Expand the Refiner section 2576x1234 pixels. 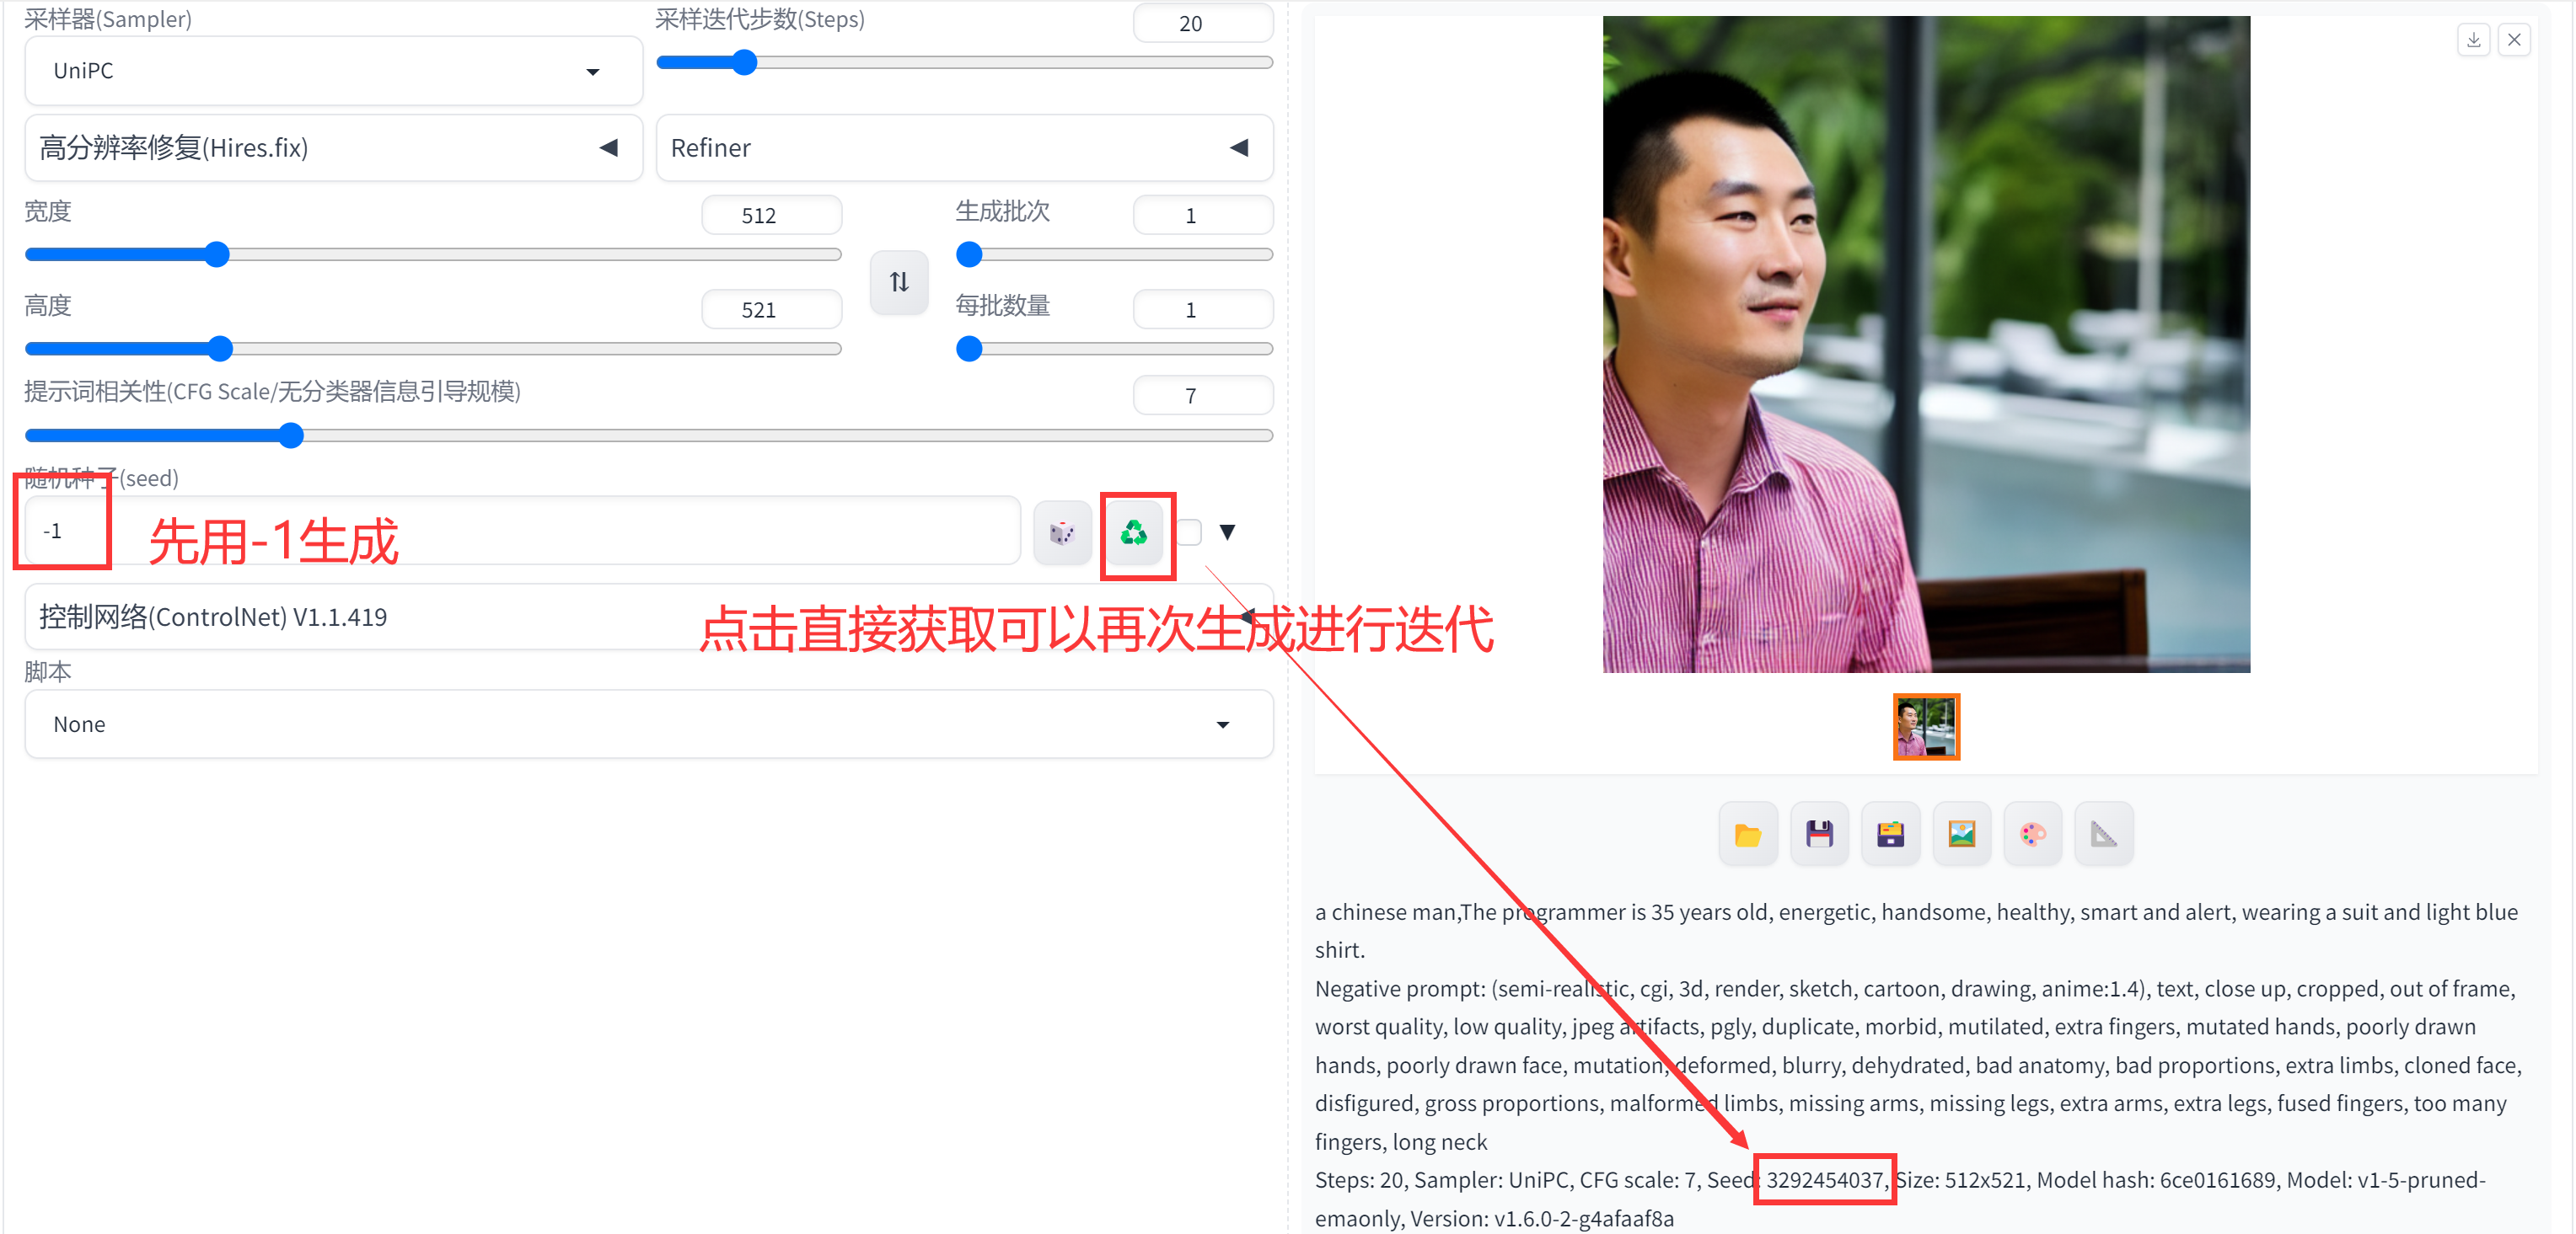click(963, 148)
